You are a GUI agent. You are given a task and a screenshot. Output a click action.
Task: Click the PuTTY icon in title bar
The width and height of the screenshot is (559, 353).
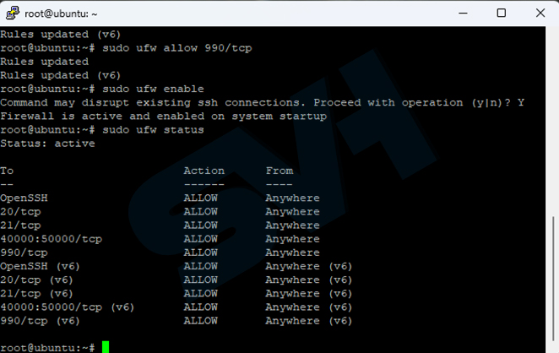point(13,14)
